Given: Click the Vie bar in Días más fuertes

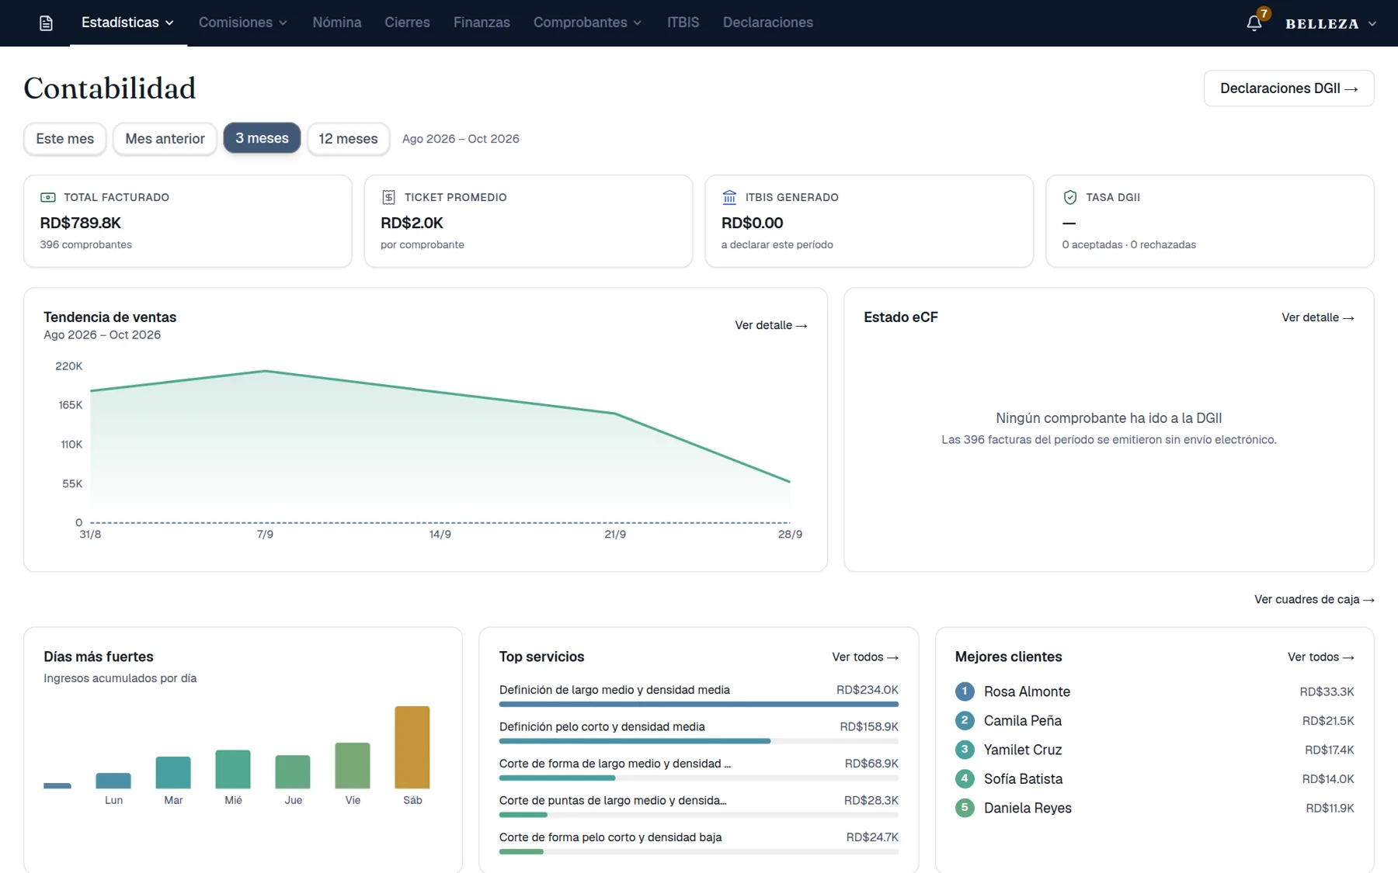Looking at the screenshot, I should pos(353,765).
